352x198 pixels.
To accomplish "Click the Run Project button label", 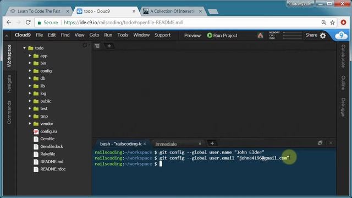I will [225, 35].
